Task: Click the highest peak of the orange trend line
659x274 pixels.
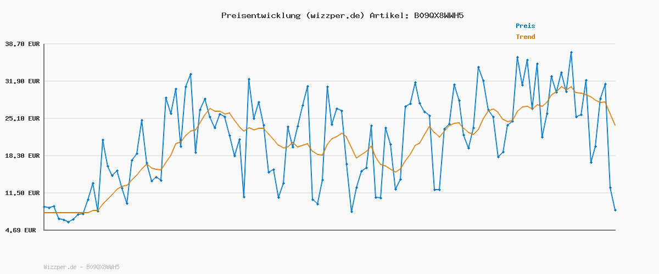Action: pos(562,87)
